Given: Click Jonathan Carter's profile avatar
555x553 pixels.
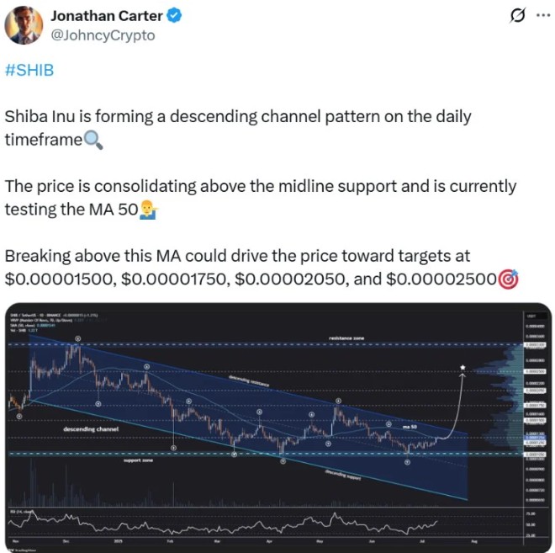Looking at the screenshot, I should tap(24, 25).
